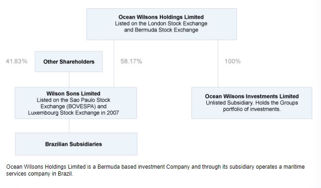Click the 'services company in Brazil.' line
The image size is (321, 188).
pyautogui.click(x=40, y=174)
